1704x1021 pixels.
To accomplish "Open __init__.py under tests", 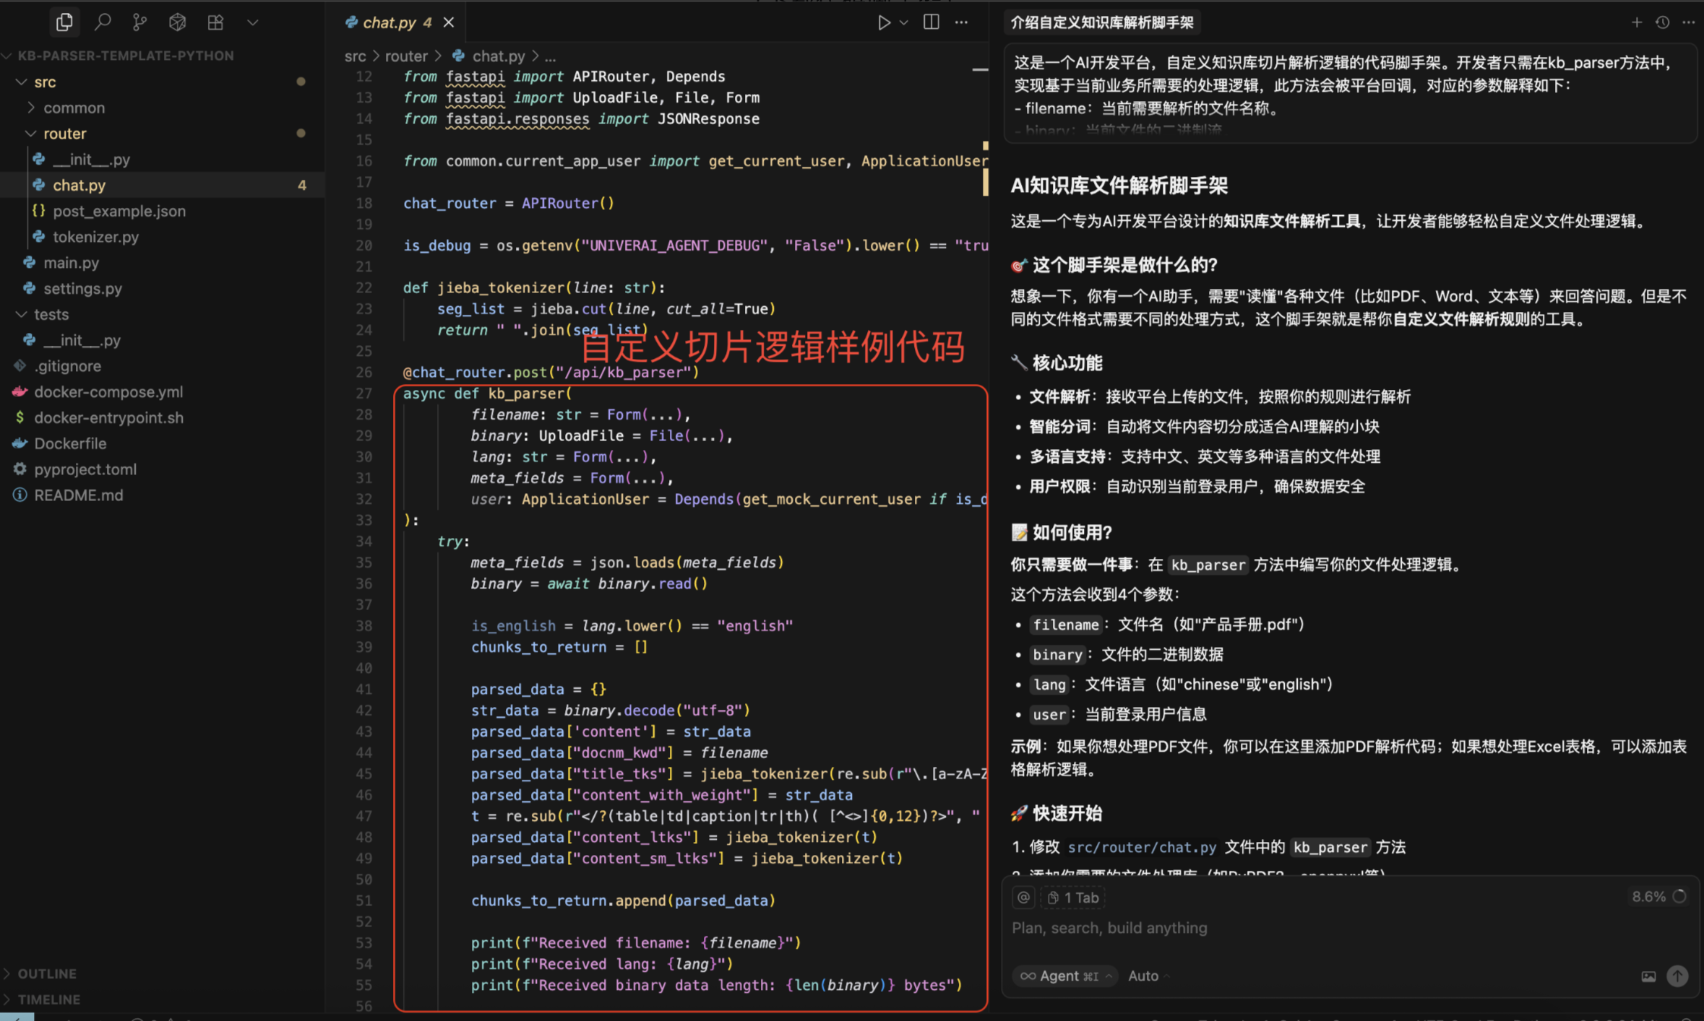I will (x=82, y=340).
